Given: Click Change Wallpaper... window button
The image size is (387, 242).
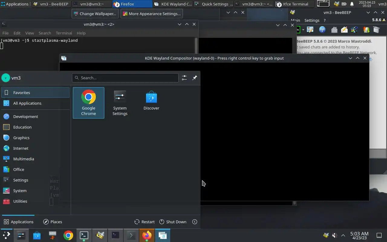Looking at the screenshot, I should pos(95,14).
